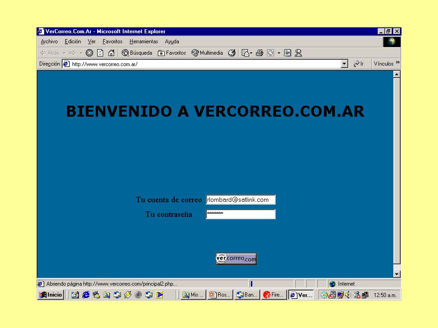
Task: Click the Show Desktop quick launch icon
Action: tap(75, 295)
